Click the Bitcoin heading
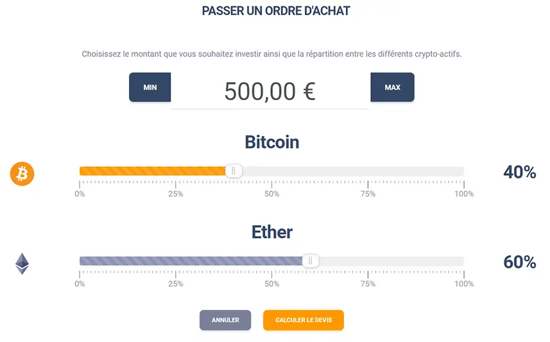Viewport: 550px width, 342px height. click(x=272, y=142)
